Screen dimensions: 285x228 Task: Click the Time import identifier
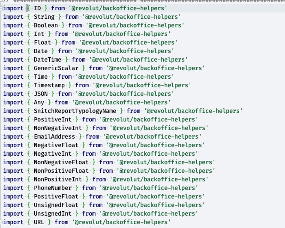(x=41, y=77)
